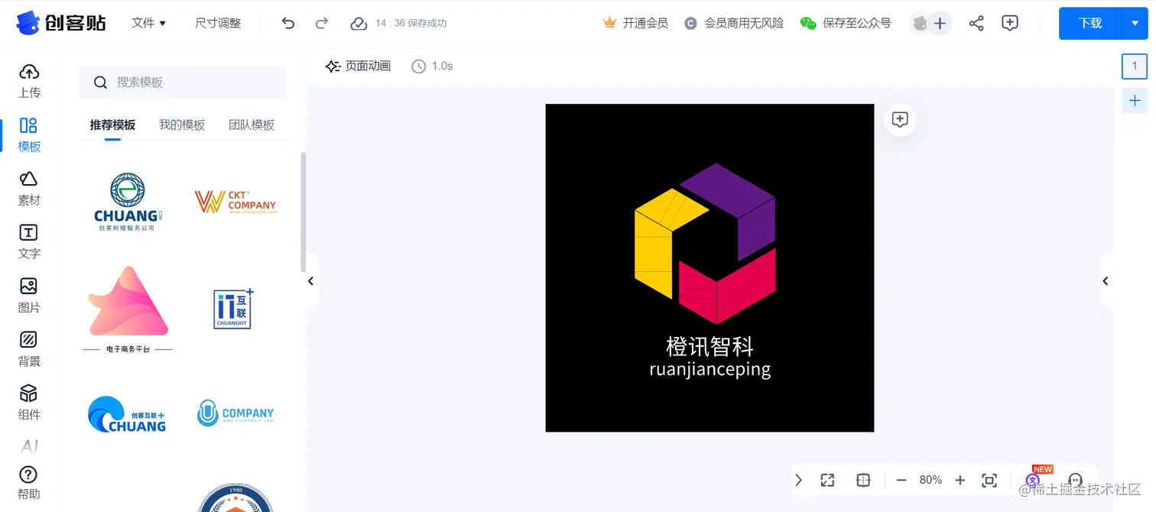Expand the 下载 download options arrow
1156x512 pixels.
1135,23
